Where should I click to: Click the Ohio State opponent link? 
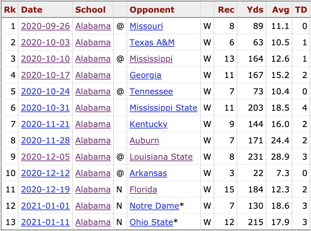pos(151,222)
